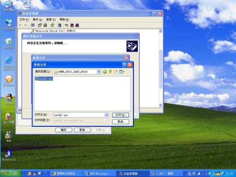Expand the 查找范围 folder dropdown

click(99, 72)
